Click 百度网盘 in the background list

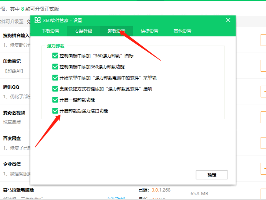tap(12, 139)
